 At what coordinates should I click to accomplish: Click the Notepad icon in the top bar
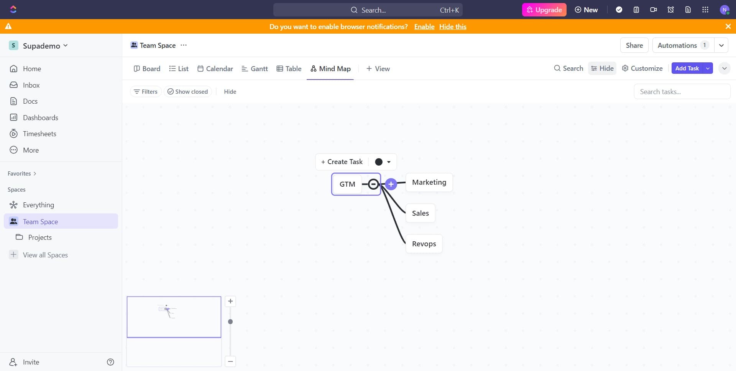pyautogui.click(x=636, y=10)
